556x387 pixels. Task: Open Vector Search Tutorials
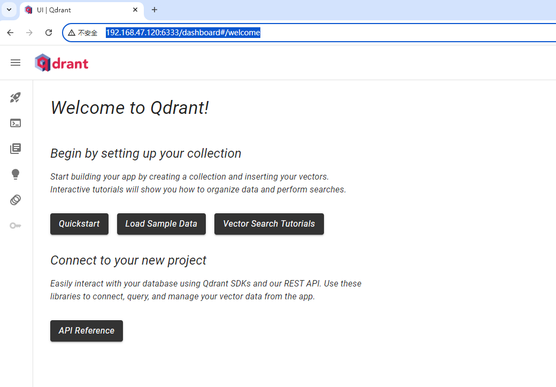tap(269, 224)
